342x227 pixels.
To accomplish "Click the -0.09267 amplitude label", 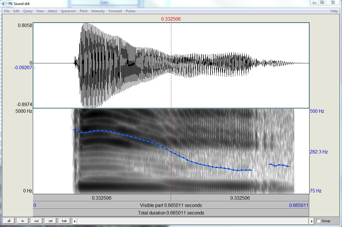I will click(x=23, y=67).
